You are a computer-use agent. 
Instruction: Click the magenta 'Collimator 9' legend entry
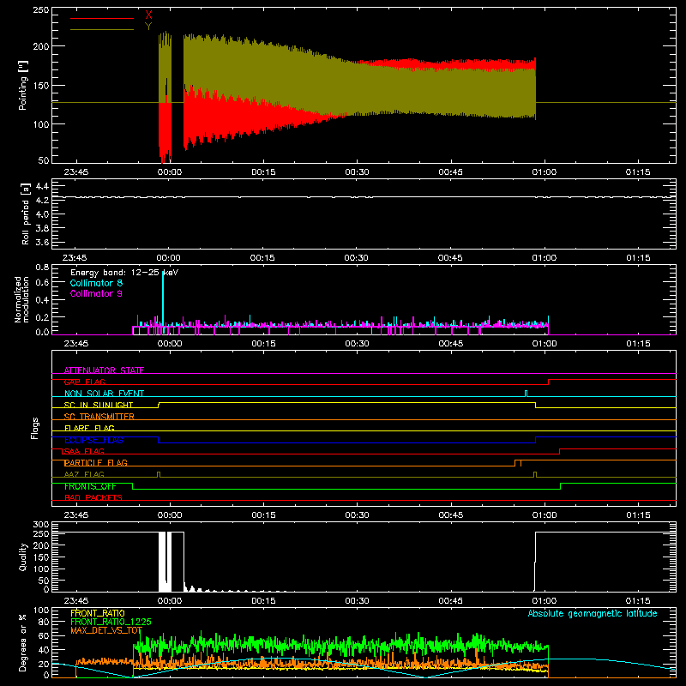pyautogui.click(x=96, y=293)
